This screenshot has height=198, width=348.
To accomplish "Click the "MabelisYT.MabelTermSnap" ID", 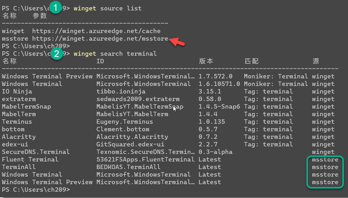I will tap(140, 107).
